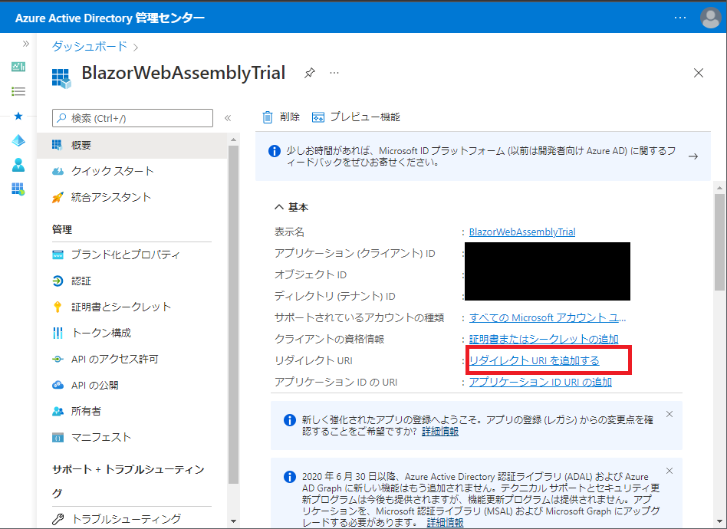Expand the far-left portal navigation with double chevron
The height and width of the screenshot is (529, 727).
pyautogui.click(x=26, y=44)
